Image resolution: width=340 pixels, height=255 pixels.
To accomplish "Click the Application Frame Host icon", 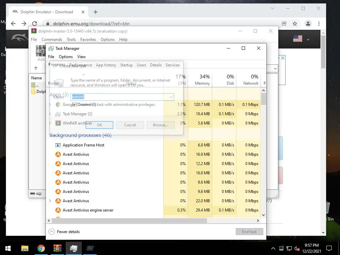I will coord(58,145).
